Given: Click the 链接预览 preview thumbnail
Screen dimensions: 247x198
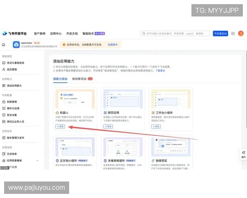Looking at the screenshot, I should [x=171, y=147].
